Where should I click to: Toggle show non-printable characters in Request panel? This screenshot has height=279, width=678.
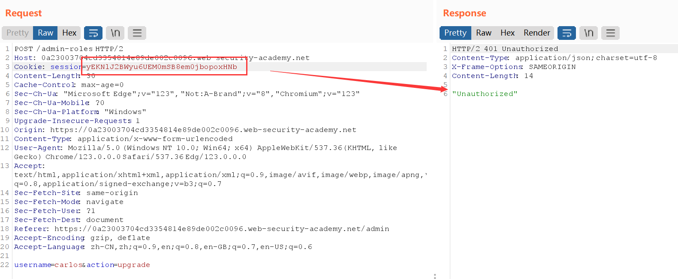(115, 33)
